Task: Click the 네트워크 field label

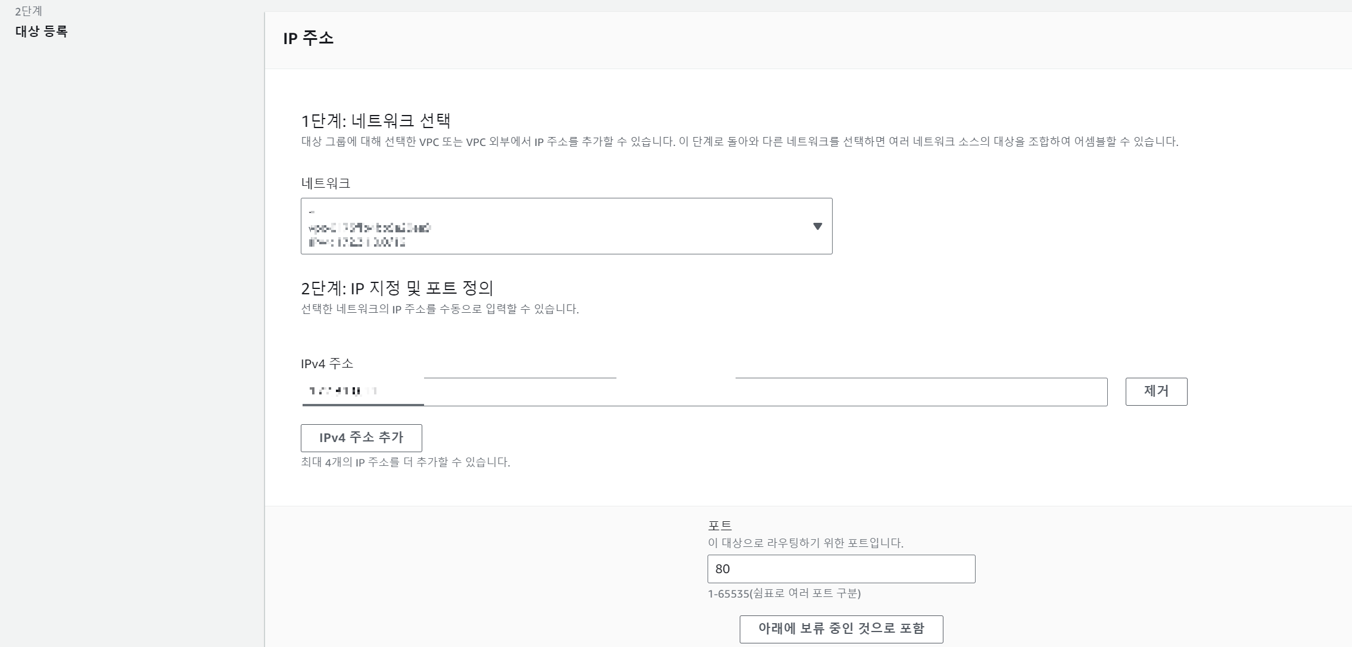Action: pos(325,183)
